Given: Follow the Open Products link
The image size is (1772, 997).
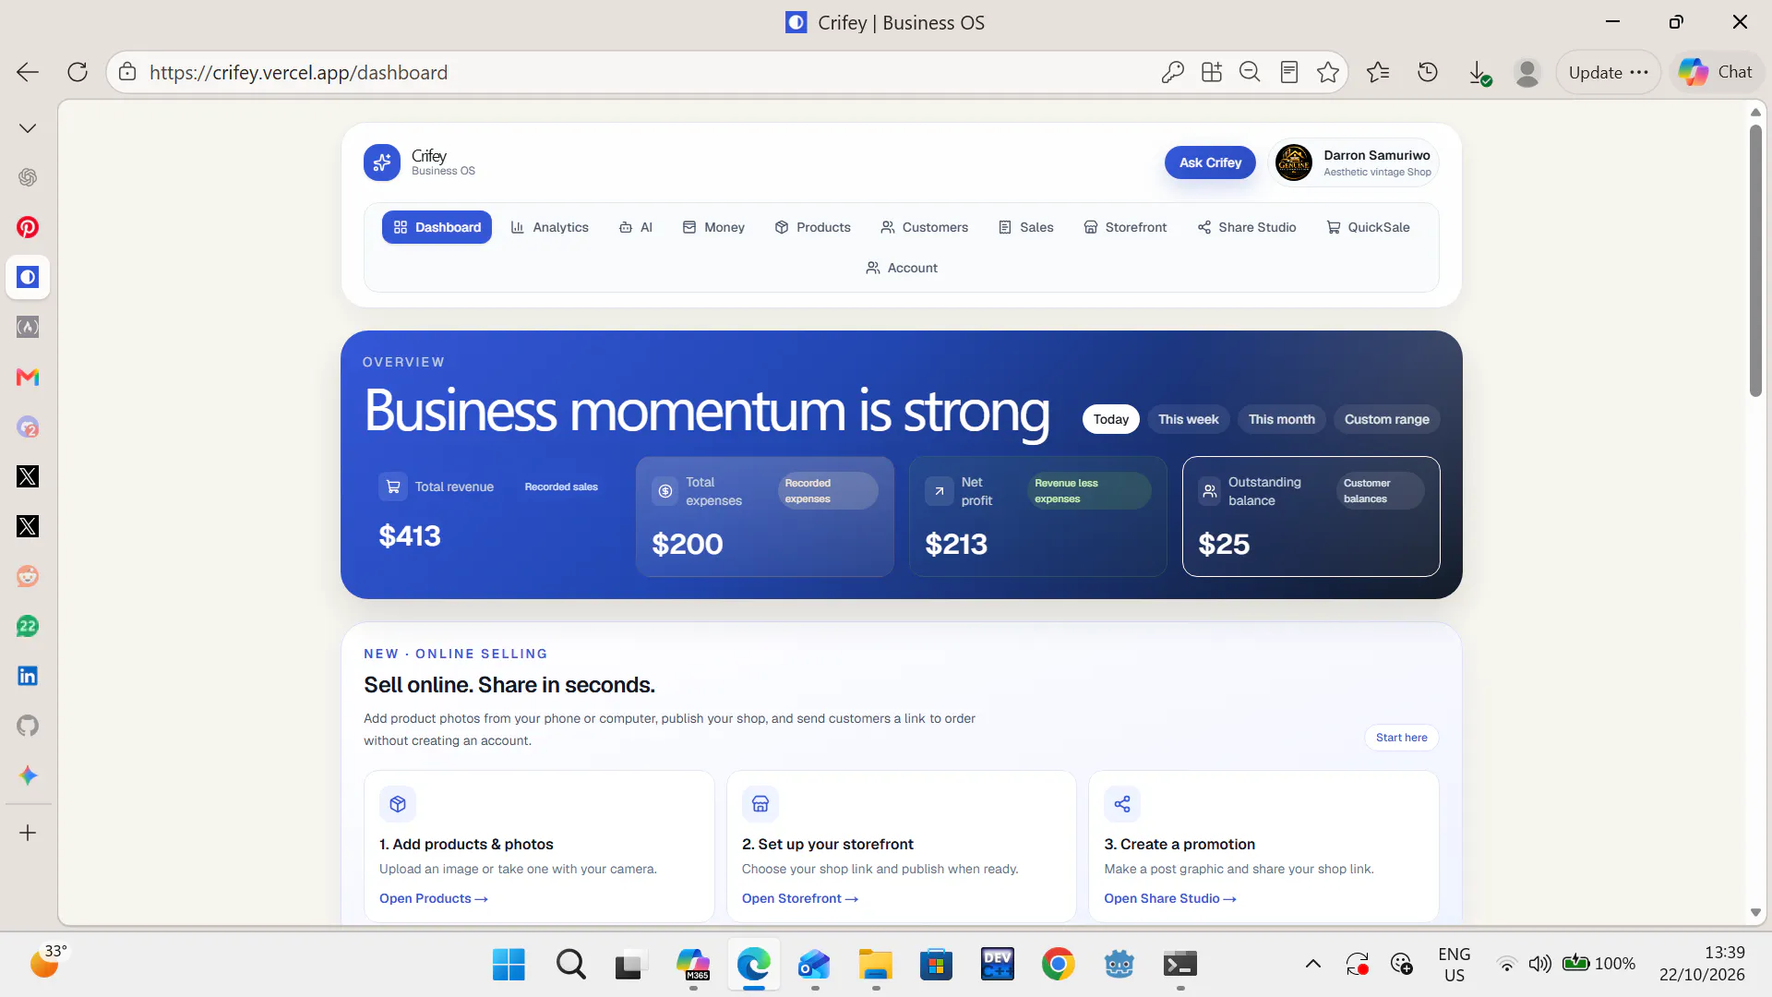Looking at the screenshot, I should pyautogui.click(x=434, y=898).
